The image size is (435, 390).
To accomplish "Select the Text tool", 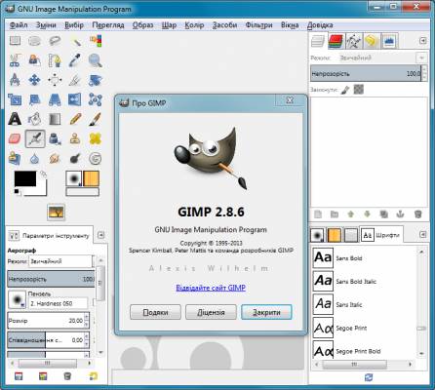I will (15, 119).
